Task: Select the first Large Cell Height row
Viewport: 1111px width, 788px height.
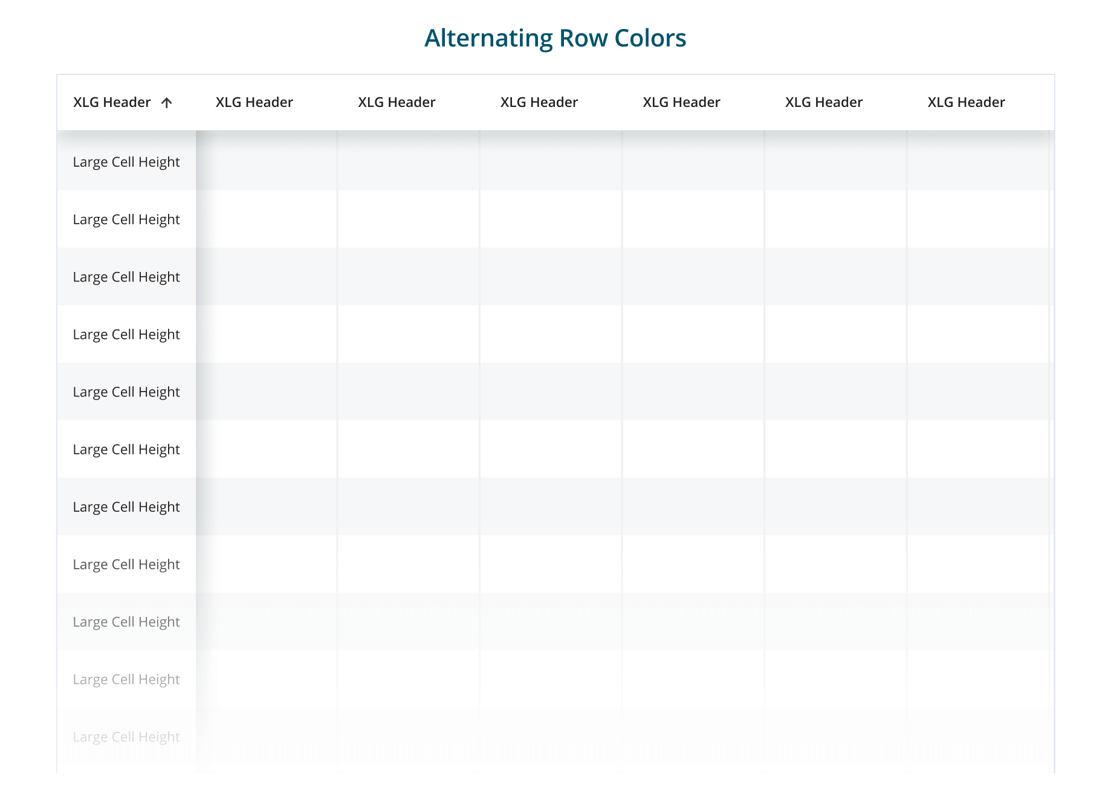Action: [126, 162]
